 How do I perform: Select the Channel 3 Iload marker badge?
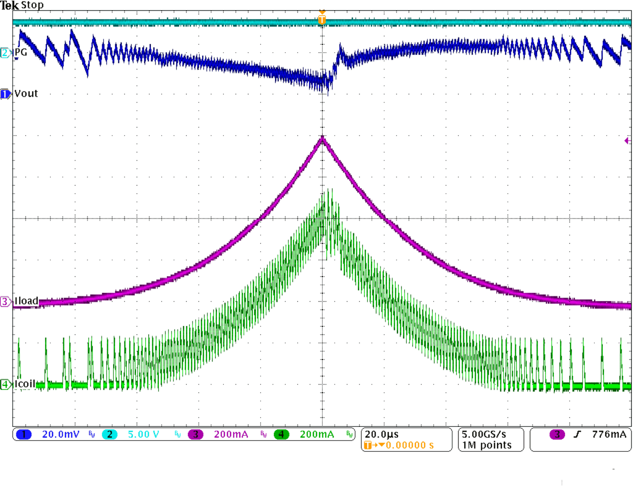(x=5, y=301)
